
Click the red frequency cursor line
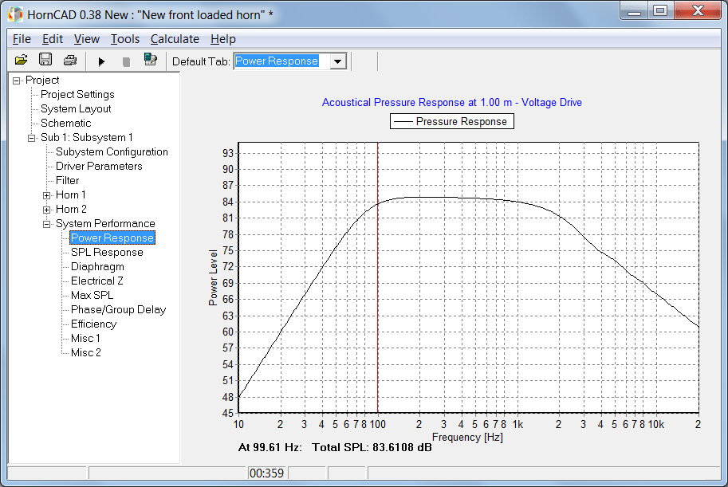(x=377, y=278)
